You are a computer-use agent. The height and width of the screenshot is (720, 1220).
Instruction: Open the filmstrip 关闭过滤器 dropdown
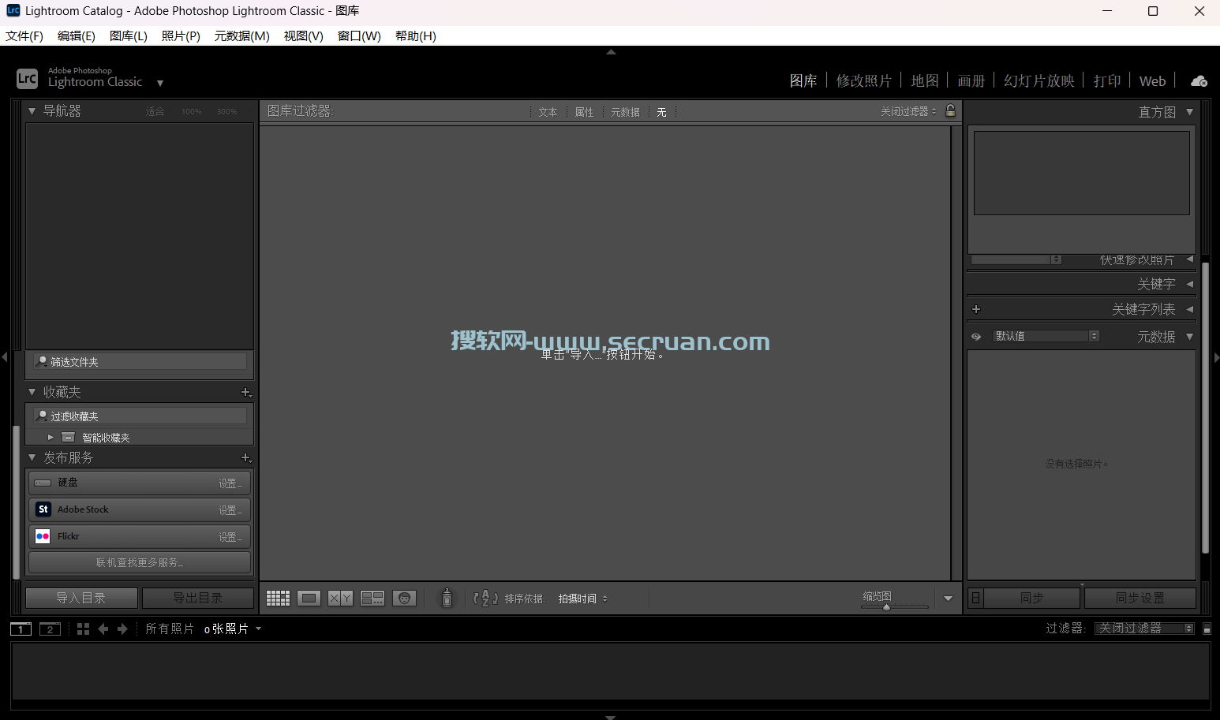[x=1144, y=629]
